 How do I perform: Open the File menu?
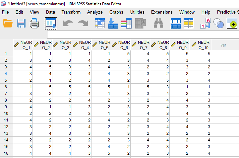[x=5, y=12]
